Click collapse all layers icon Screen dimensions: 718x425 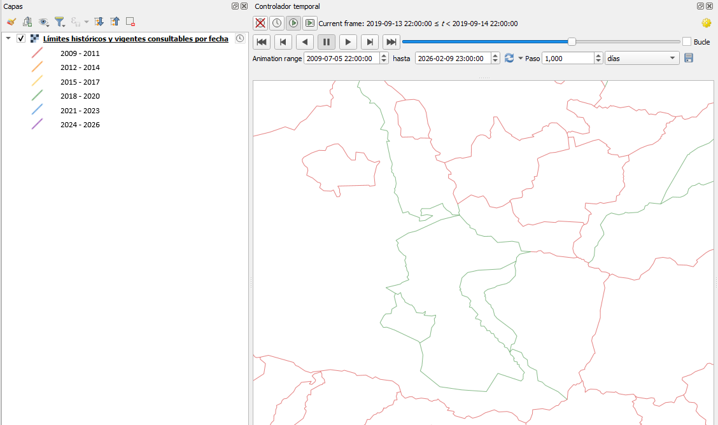coord(115,22)
